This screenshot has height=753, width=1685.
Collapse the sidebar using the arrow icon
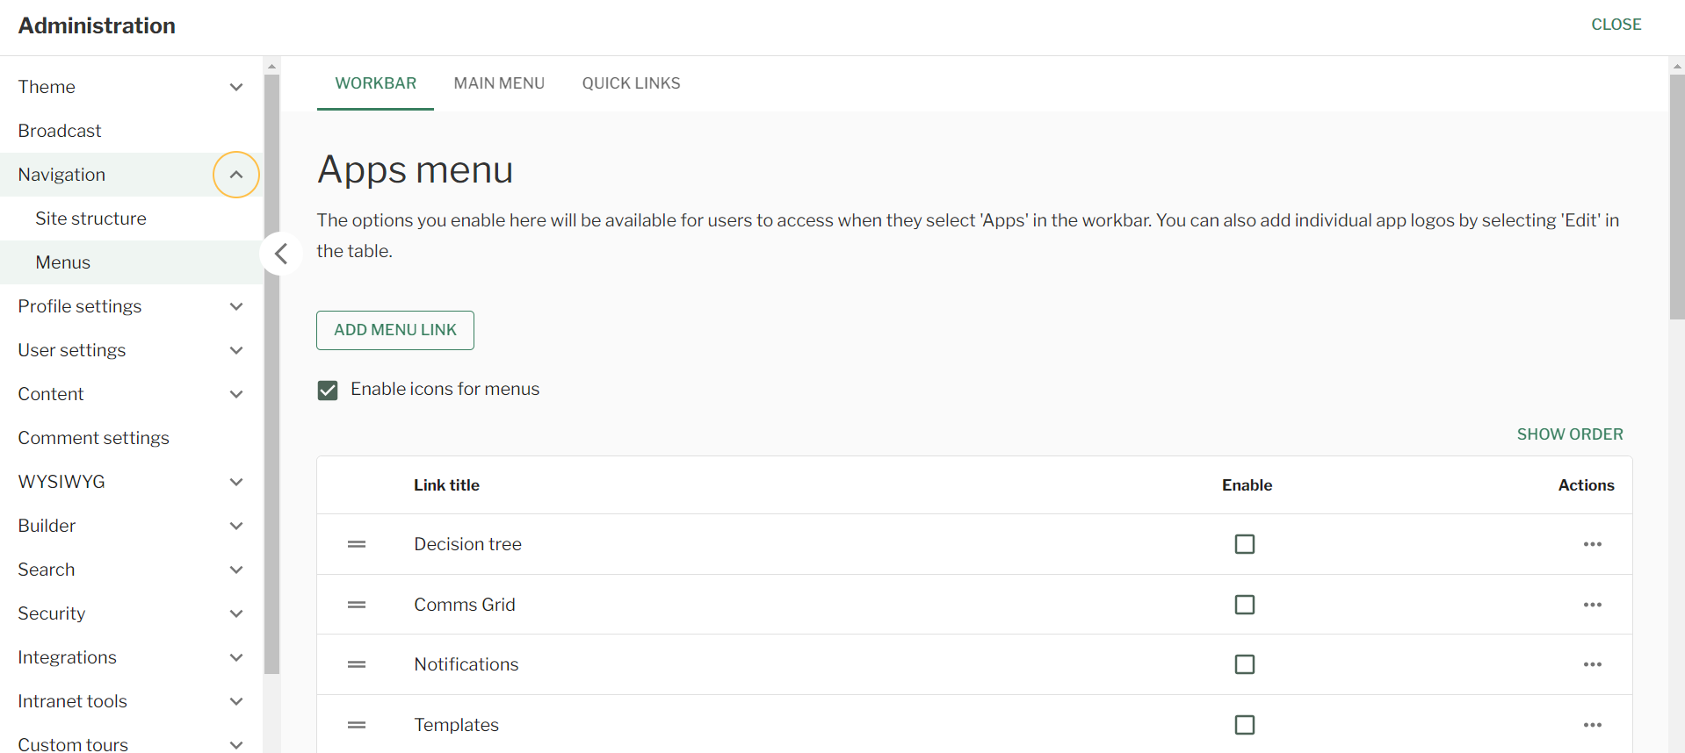(281, 254)
